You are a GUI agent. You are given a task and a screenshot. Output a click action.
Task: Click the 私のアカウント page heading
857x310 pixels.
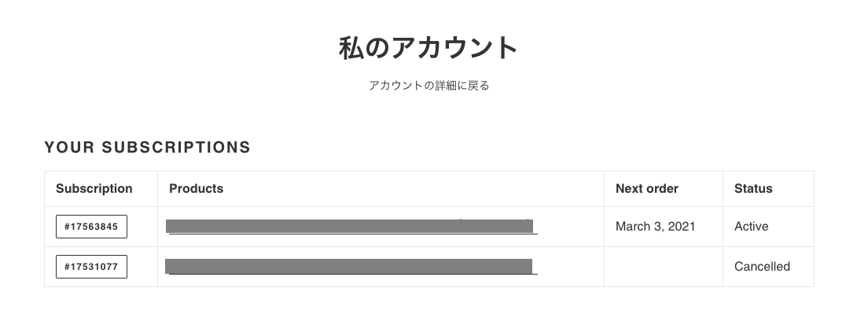[428, 47]
